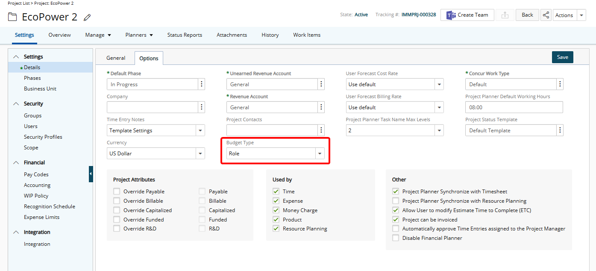The height and width of the screenshot is (271, 596).
Task: Click the Back button
Action: pyautogui.click(x=527, y=15)
